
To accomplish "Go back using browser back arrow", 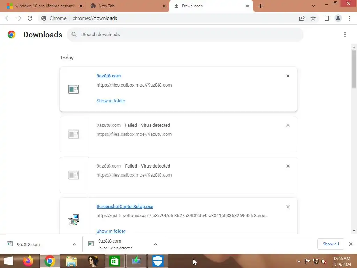I will [8, 18].
